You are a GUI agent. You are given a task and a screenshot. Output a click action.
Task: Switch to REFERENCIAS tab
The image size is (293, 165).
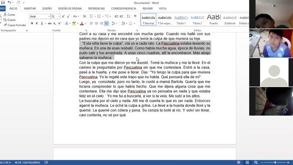(97, 9)
